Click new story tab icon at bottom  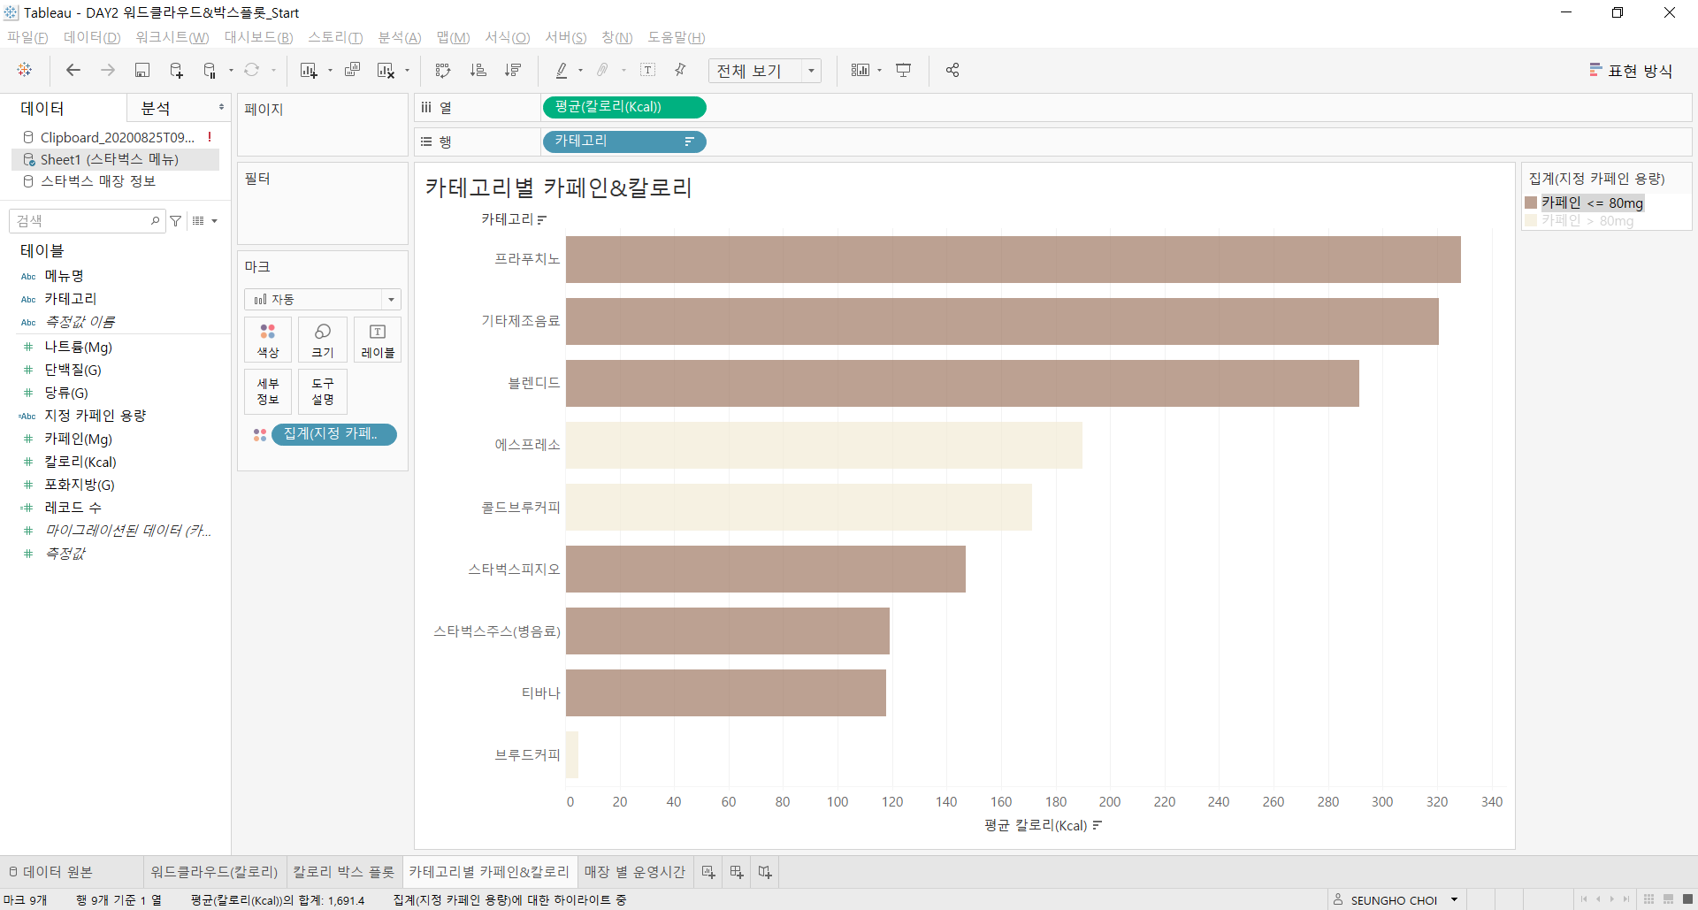(x=765, y=872)
